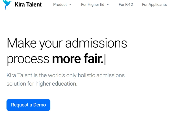Click the word "your" in the headline
Viewport: 171px width, 117px height.
tap(51, 44)
